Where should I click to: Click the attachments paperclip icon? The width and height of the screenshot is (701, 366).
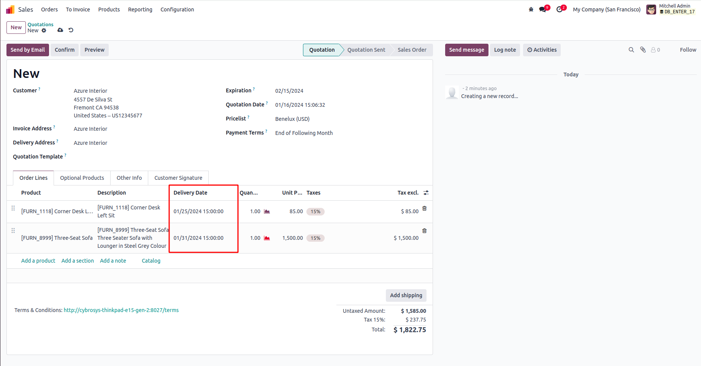coord(643,50)
